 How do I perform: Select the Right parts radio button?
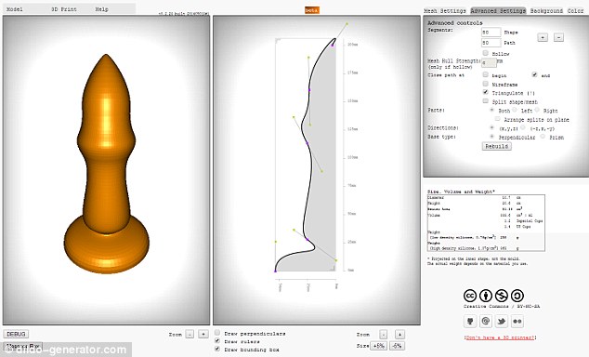537,110
